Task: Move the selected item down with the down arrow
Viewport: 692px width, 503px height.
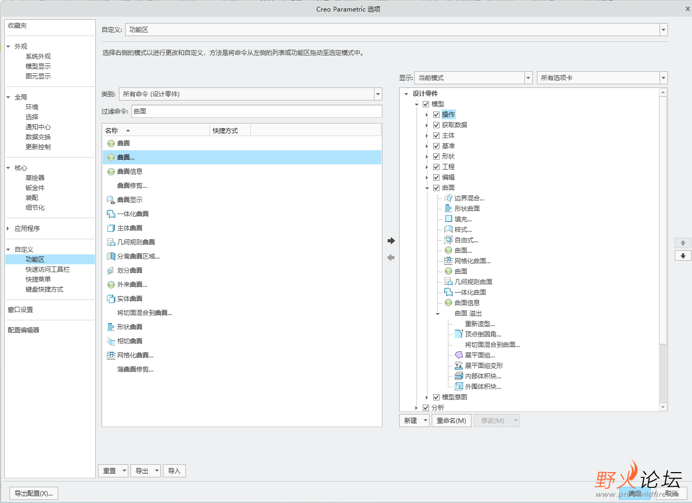Action: click(683, 256)
